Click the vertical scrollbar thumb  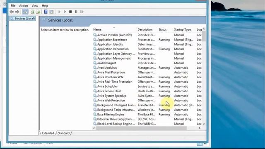point(204,36)
